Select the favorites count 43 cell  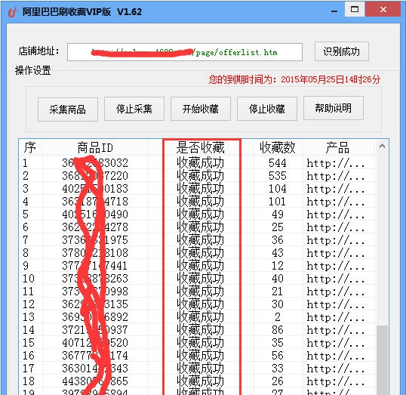(x=277, y=253)
